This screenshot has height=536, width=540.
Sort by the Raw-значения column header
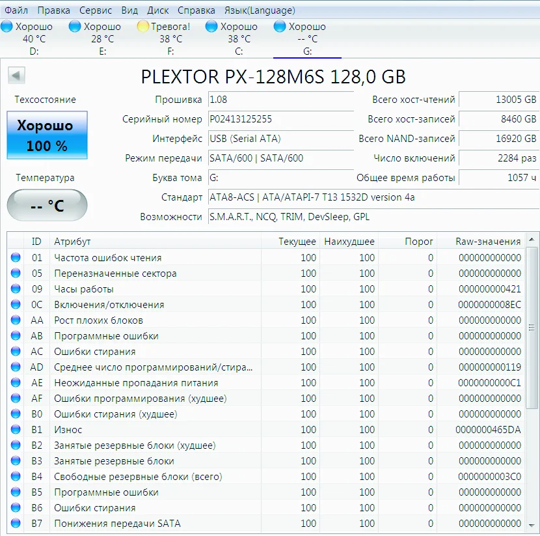point(488,242)
